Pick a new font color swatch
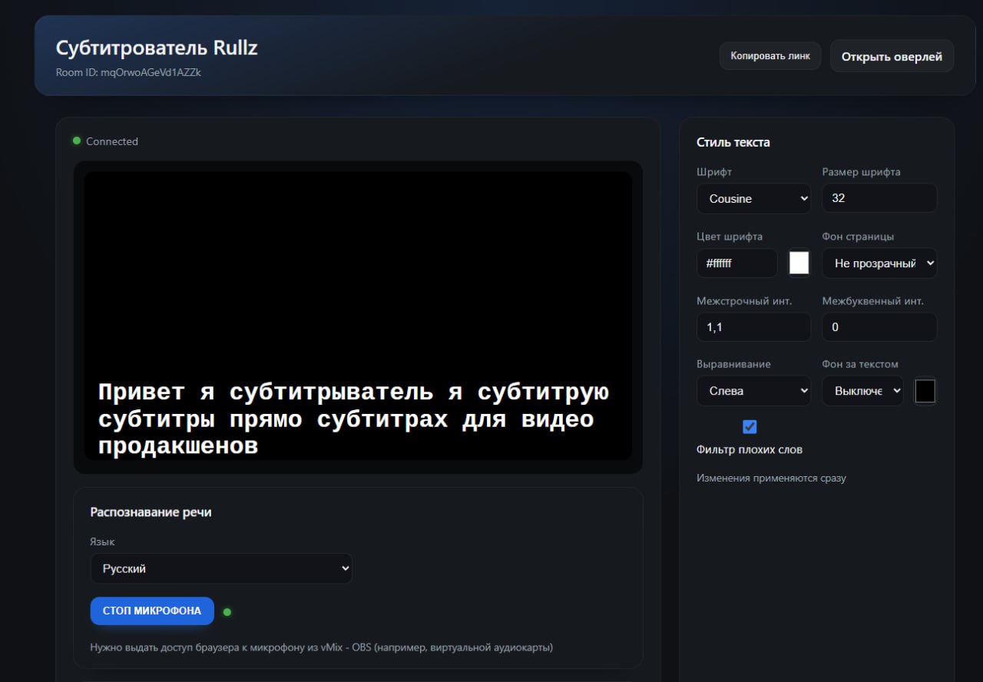 point(799,263)
